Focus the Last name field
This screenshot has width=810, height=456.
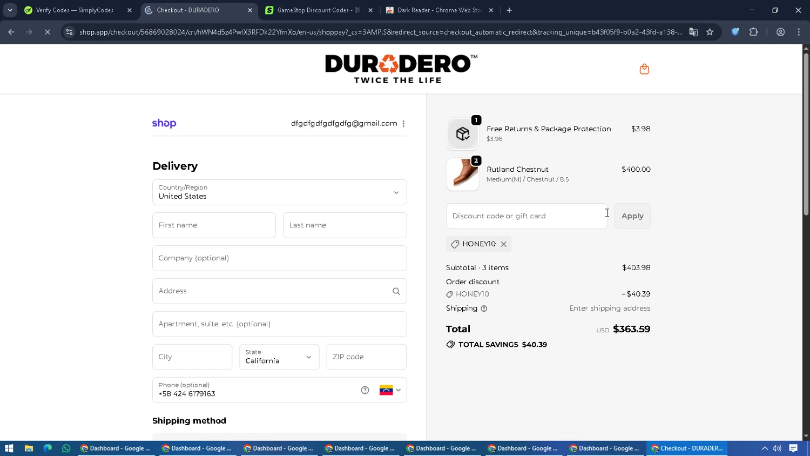(x=345, y=225)
